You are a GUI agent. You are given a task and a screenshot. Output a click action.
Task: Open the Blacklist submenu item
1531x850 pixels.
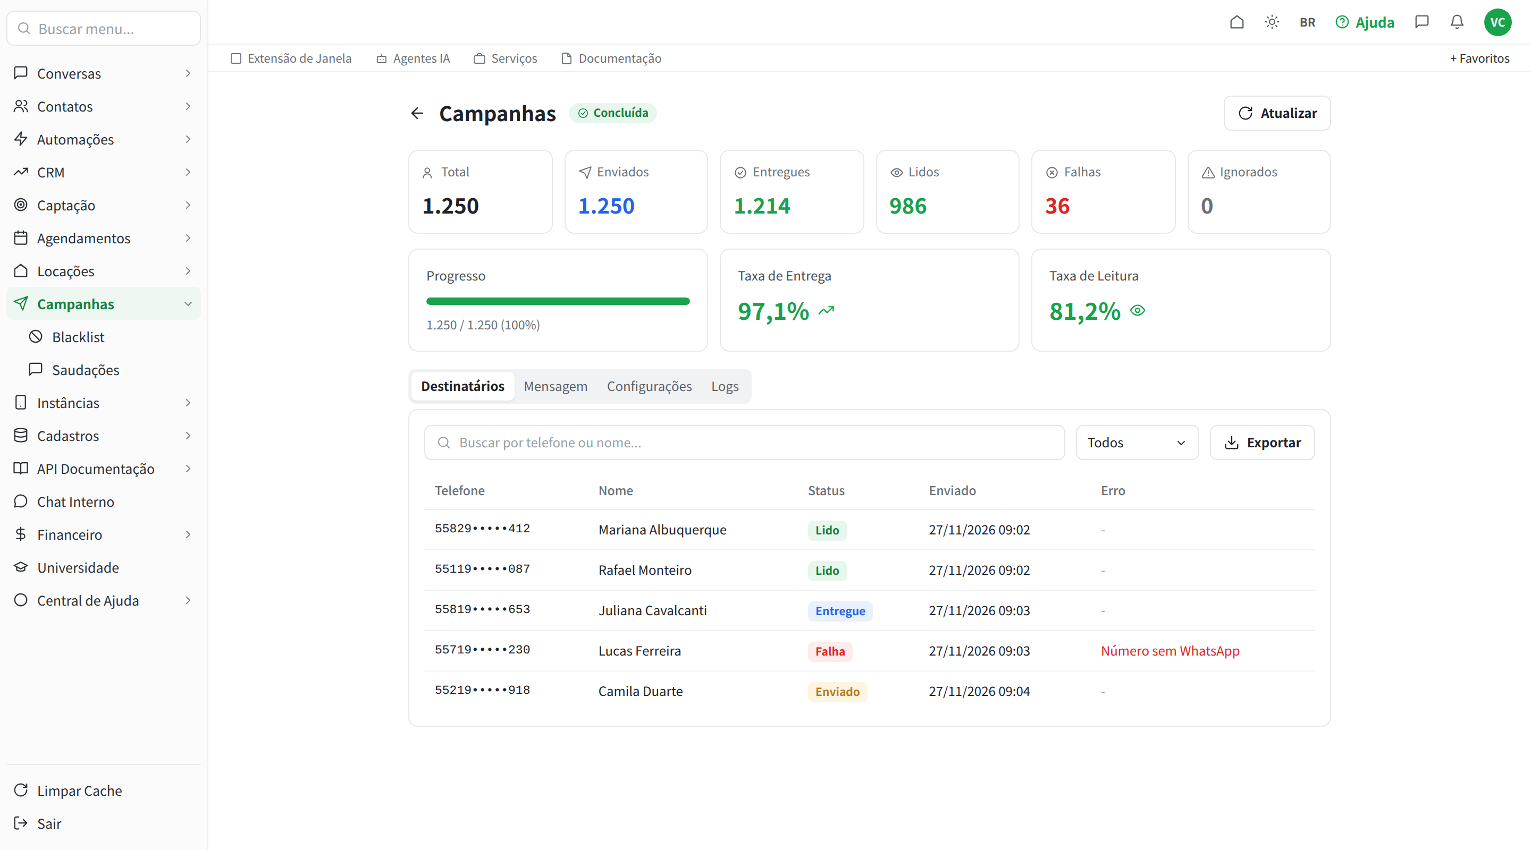click(x=104, y=337)
